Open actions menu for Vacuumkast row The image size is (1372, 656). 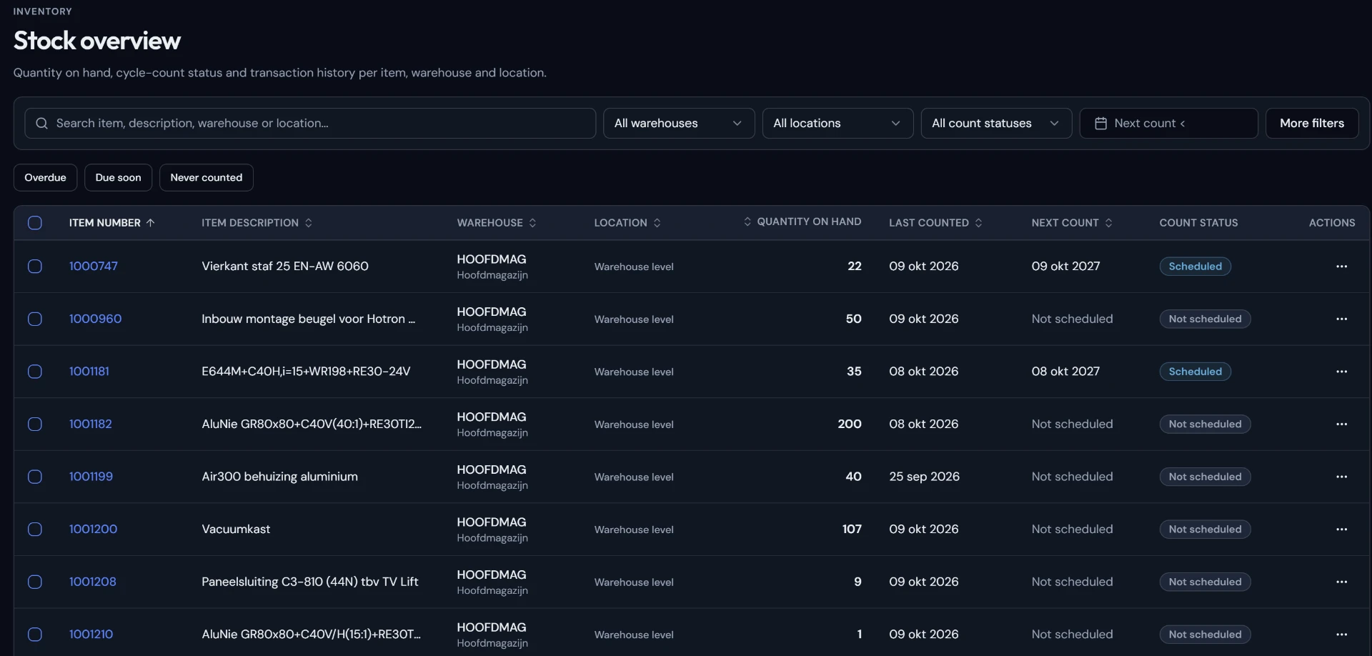pos(1341,530)
